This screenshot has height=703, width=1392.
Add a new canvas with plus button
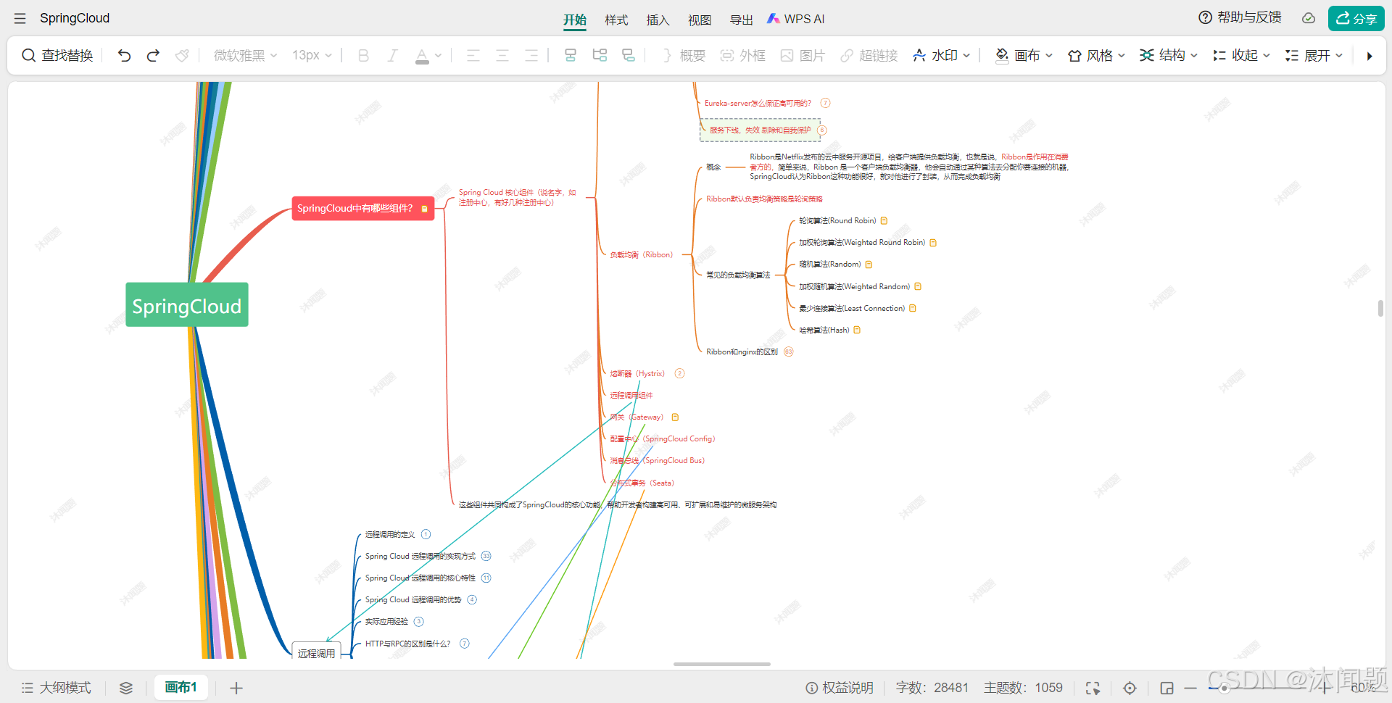(236, 688)
